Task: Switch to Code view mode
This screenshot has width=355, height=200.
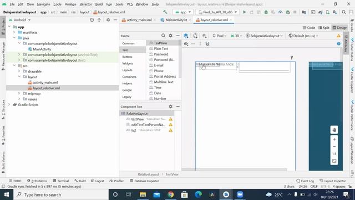Action: (x=309, y=28)
